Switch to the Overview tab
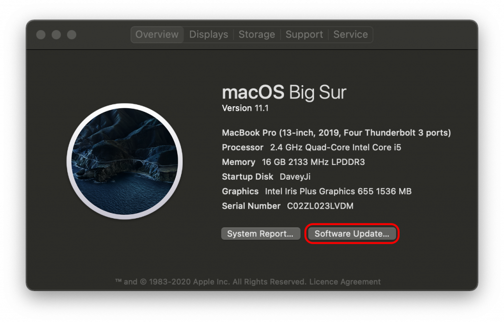 [157, 34]
